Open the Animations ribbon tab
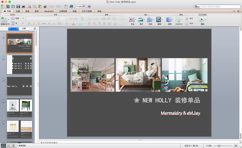This screenshot has width=242, height=148. 74,11
